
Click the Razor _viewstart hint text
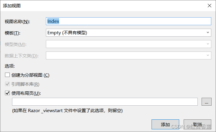67,111
